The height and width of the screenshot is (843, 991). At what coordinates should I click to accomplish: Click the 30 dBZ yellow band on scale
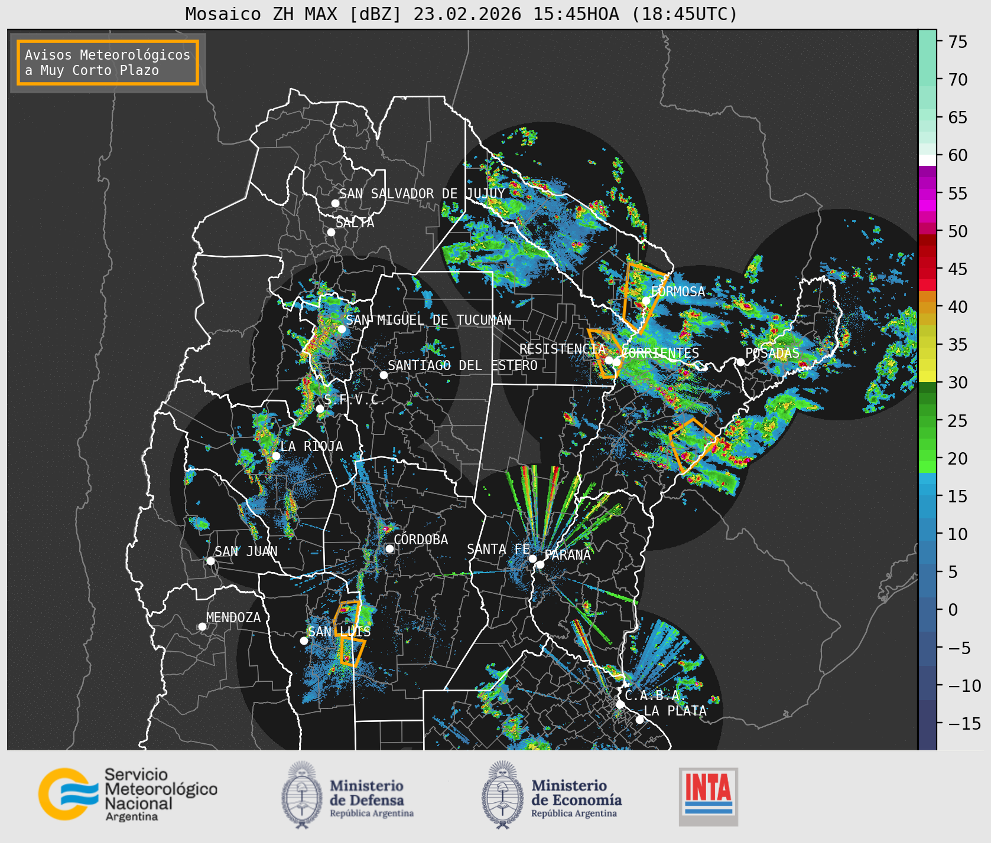coord(927,377)
